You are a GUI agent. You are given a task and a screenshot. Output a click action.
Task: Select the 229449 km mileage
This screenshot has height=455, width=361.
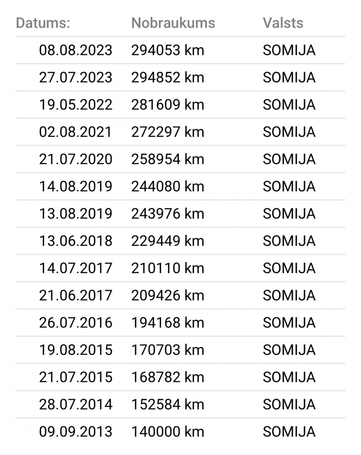pyautogui.click(x=168, y=241)
